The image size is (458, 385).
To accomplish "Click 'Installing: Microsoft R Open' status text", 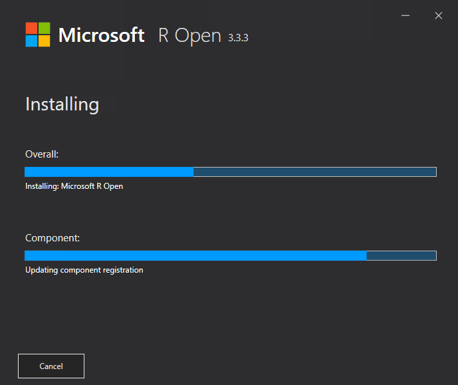I will tap(74, 186).
